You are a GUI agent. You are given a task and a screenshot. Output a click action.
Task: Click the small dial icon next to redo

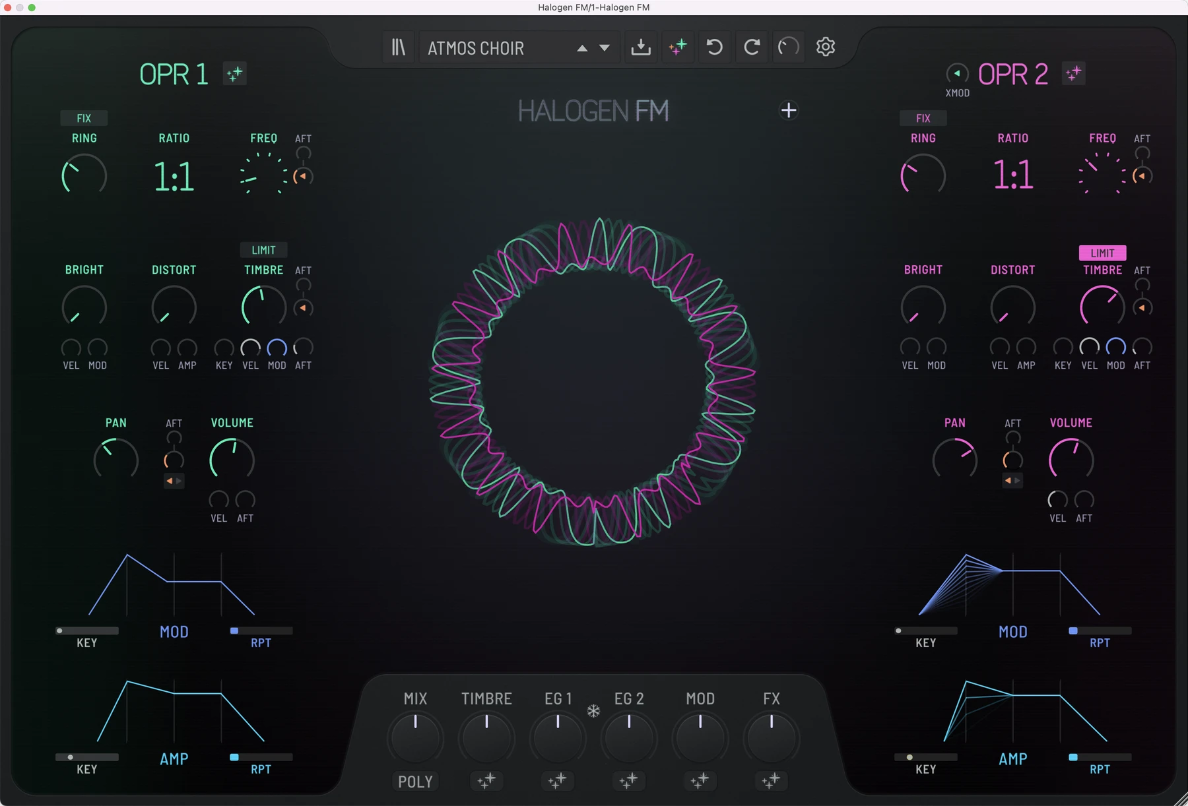point(789,47)
